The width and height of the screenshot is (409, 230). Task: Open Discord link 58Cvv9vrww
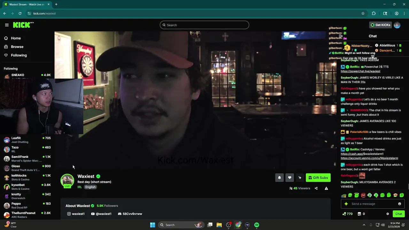point(130,214)
